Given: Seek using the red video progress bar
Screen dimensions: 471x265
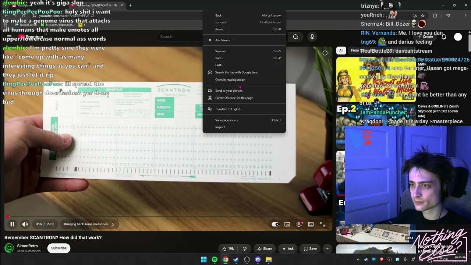Looking at the screenshot, I should coord(168,216).
